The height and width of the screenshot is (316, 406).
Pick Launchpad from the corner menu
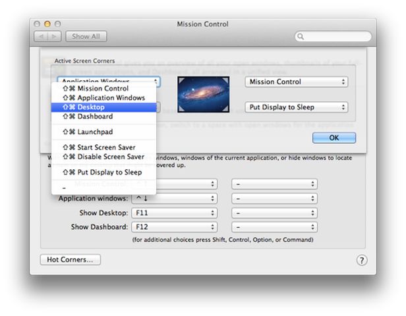point(104,132)
